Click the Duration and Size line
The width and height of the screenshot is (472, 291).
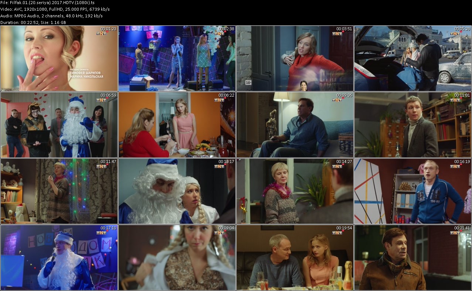[33, 22]
